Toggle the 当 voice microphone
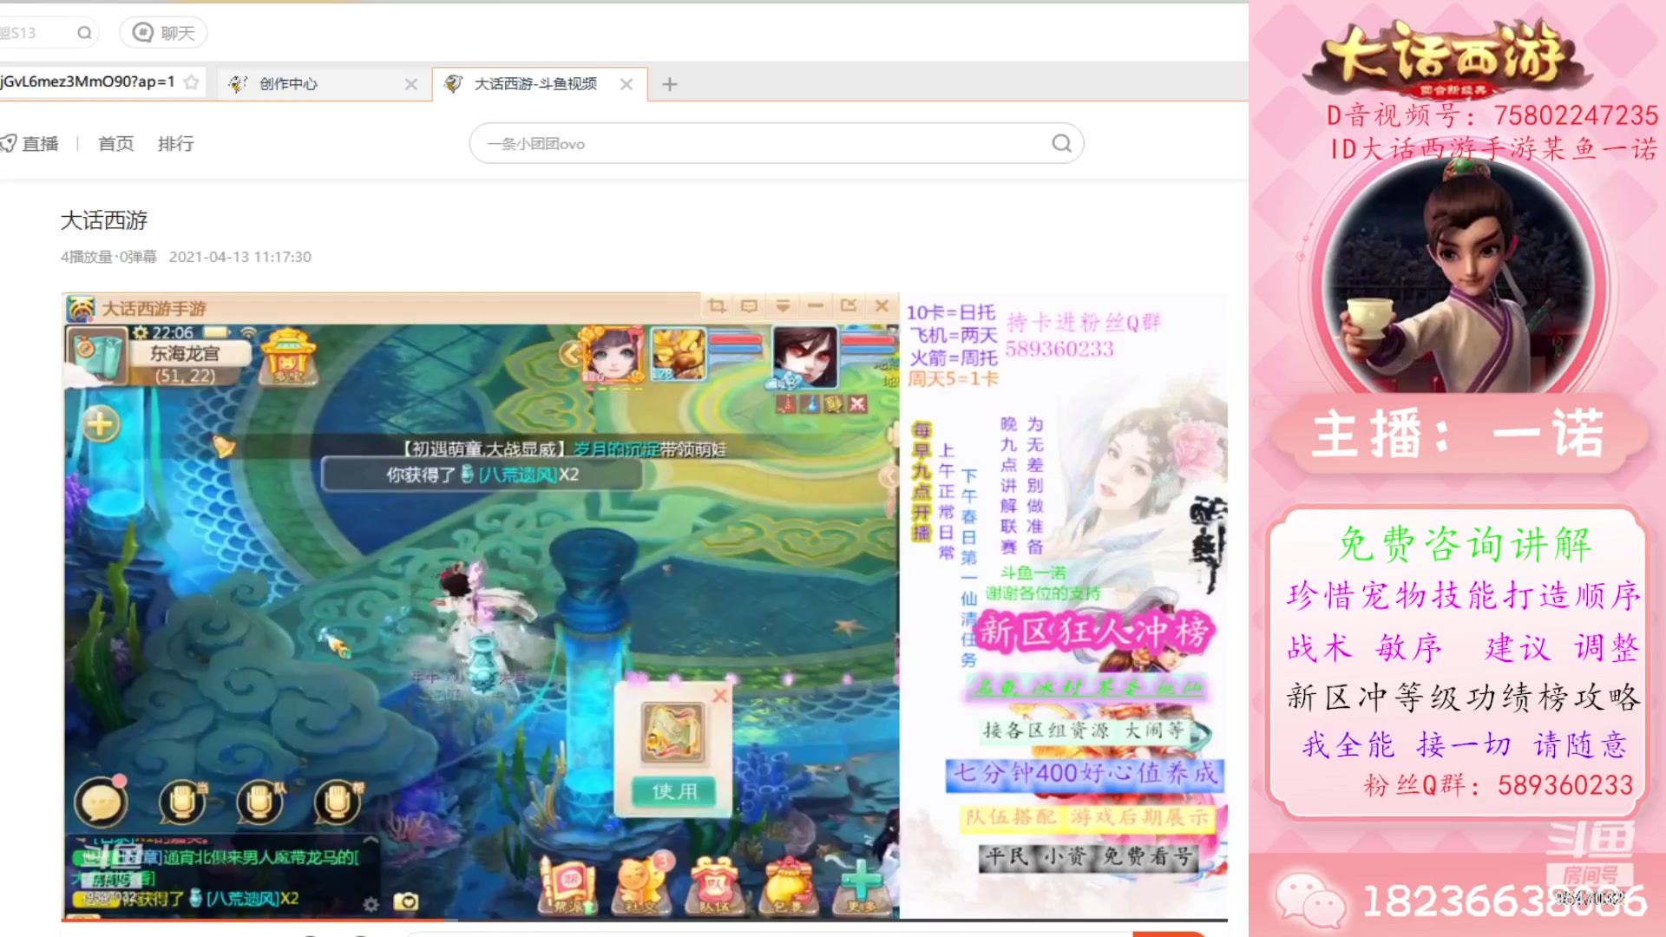Image resolution: width=1666 pixels, height=937 pixels. pyautogui.click(x=183, y=803)
